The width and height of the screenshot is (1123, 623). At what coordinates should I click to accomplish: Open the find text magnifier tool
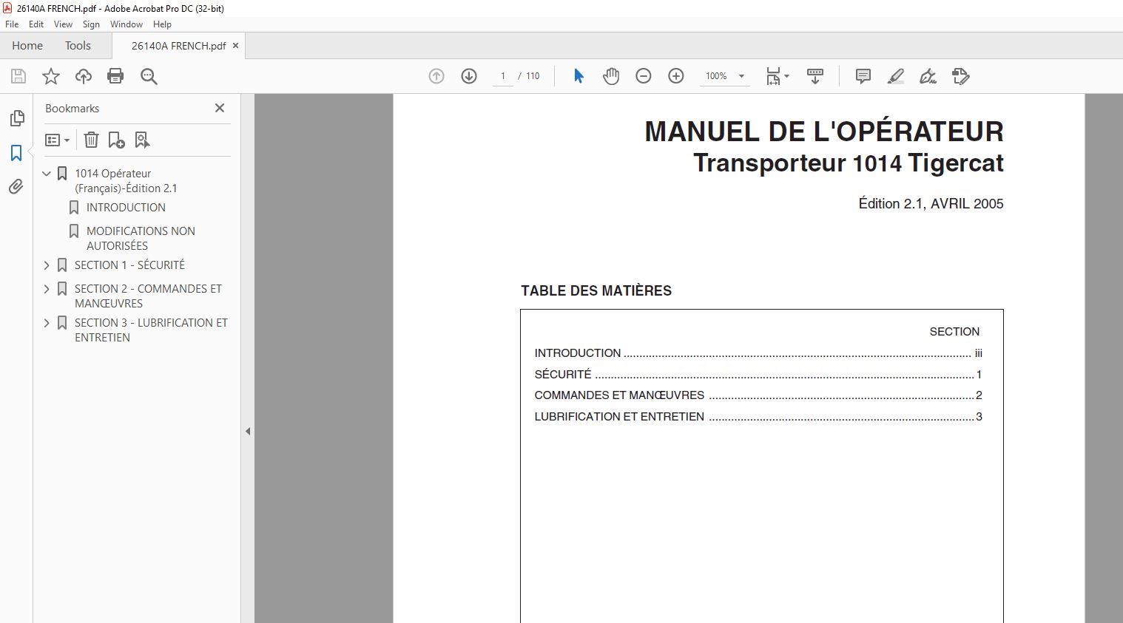(x=149, y=76)
